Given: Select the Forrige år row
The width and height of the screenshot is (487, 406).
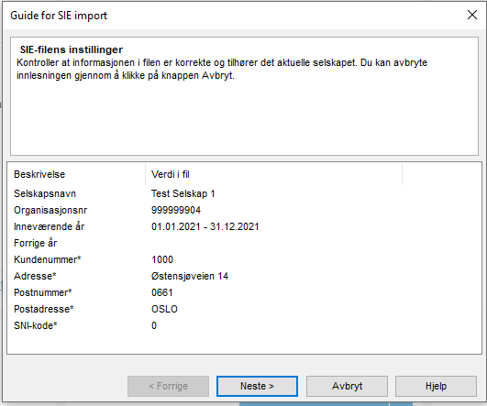Looking at the screenshot, I should pyautogui.click(x=244, y=243).
